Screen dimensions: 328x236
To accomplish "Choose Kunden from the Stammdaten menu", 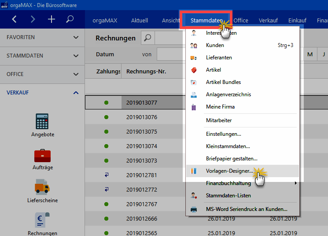I will [243, 45].
